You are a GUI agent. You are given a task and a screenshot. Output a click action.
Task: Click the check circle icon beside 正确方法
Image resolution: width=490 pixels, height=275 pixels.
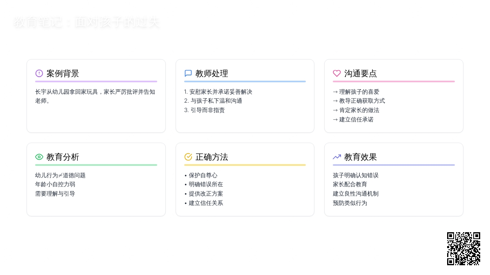click(x=188, y=157)
